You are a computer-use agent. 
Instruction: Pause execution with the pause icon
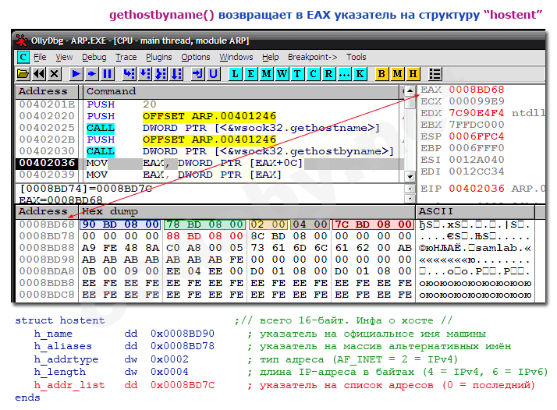[107, 73]
